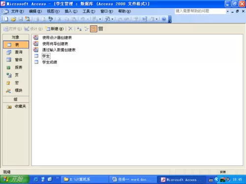
Task: Click the 新建 button
Action: [55, 29]
